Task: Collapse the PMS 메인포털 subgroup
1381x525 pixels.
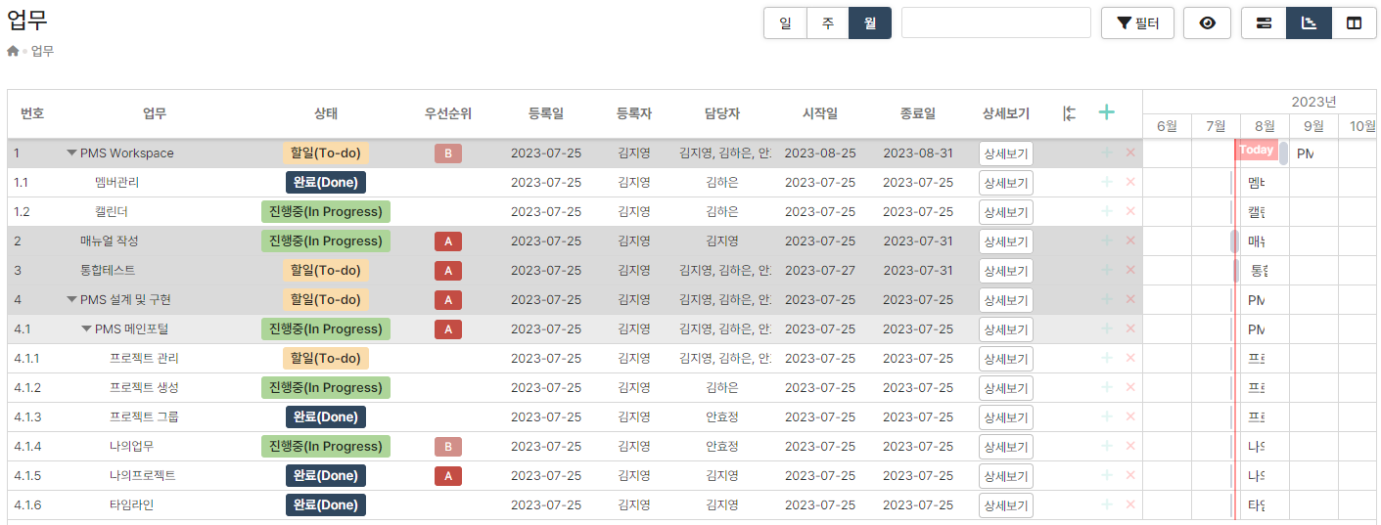Action: click(x=86, y=329)
